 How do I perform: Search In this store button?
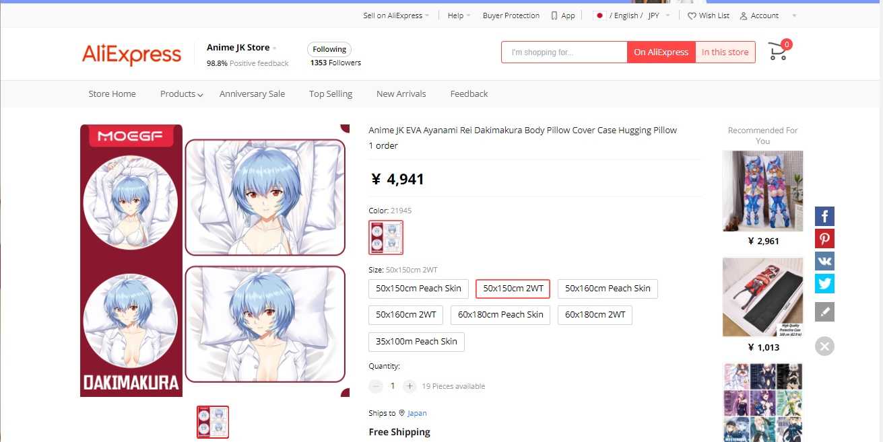(x=725, y=52)
